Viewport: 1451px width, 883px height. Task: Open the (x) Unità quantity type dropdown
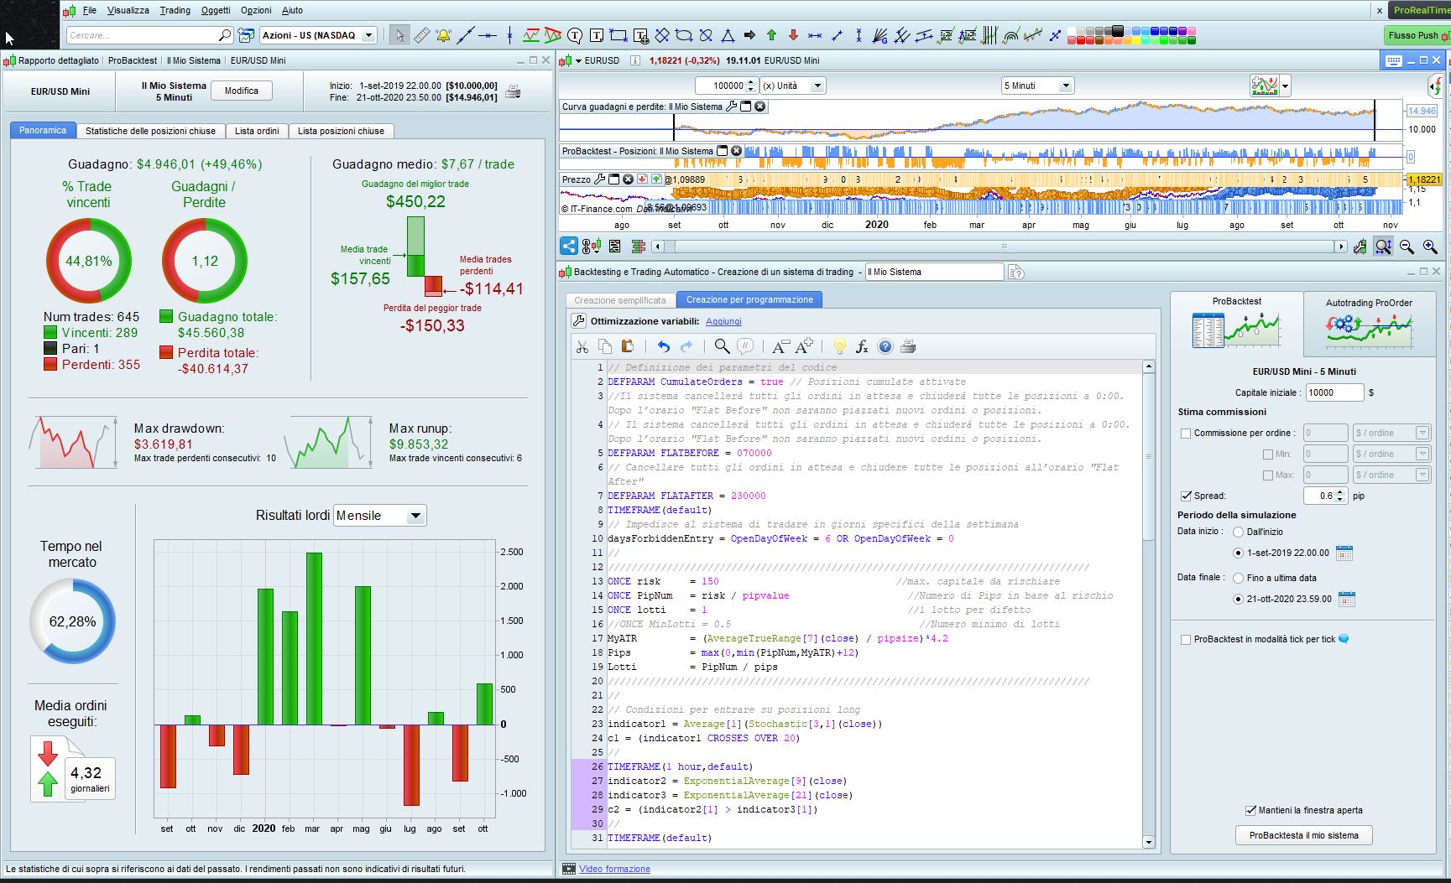click(x=817, y=86)
